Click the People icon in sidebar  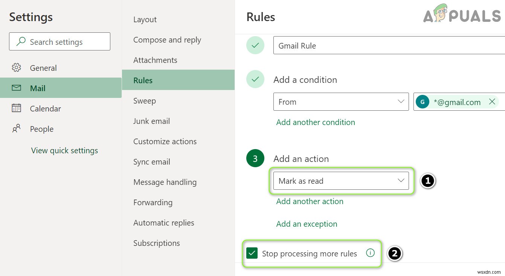tap(16, 129)
